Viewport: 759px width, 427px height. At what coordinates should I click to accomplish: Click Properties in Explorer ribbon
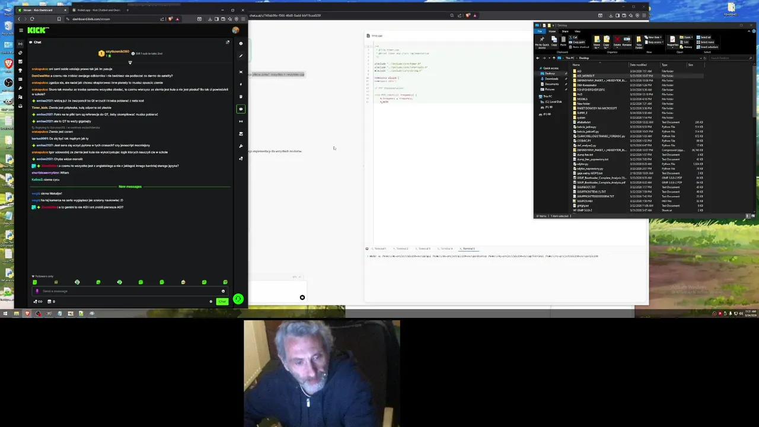point(672,42)
